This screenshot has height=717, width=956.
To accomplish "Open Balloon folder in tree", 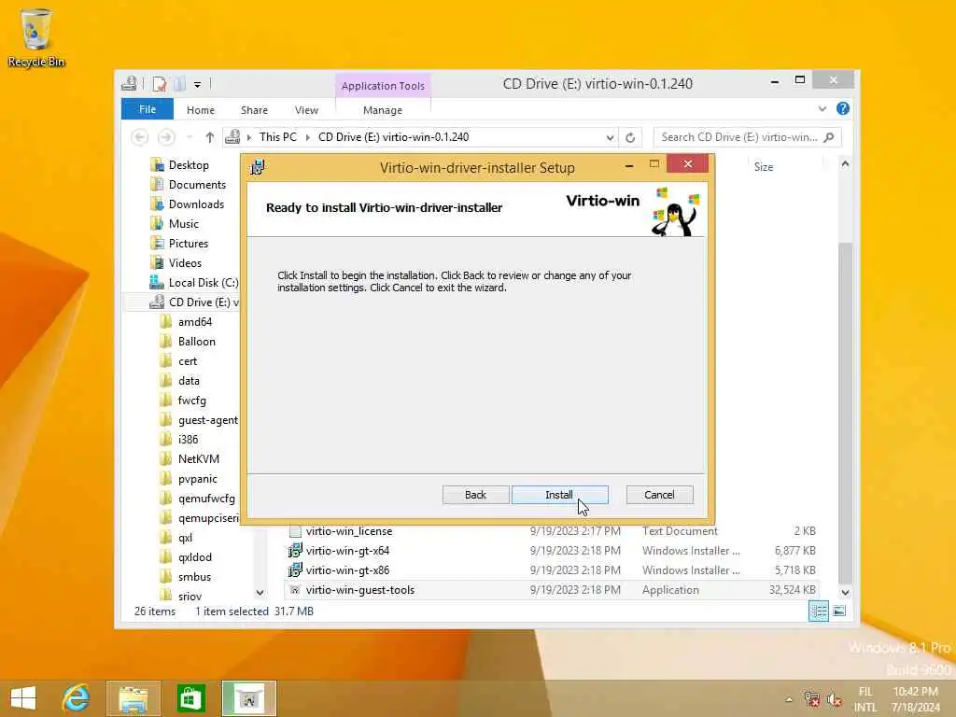I will click(x=196, y=342).
